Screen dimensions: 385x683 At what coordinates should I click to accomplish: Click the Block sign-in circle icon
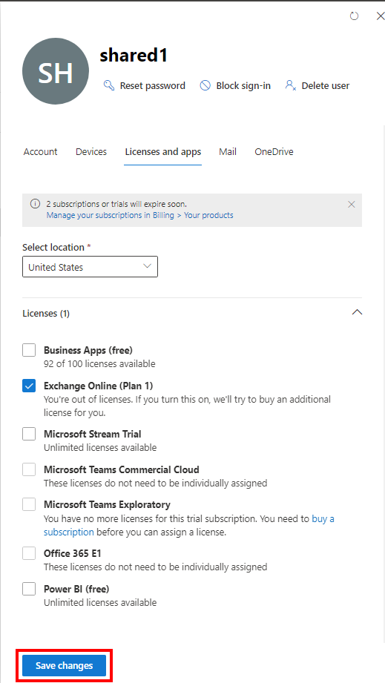coord(205,85)
